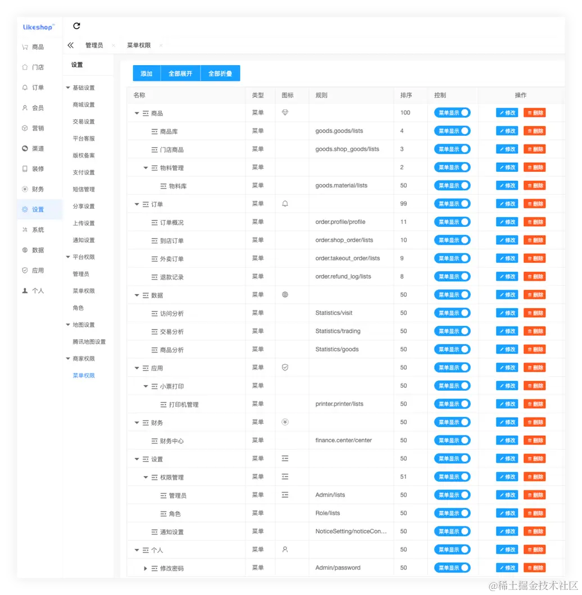
Task: Collapse the 订单 tree row
Action: (137, 204)
